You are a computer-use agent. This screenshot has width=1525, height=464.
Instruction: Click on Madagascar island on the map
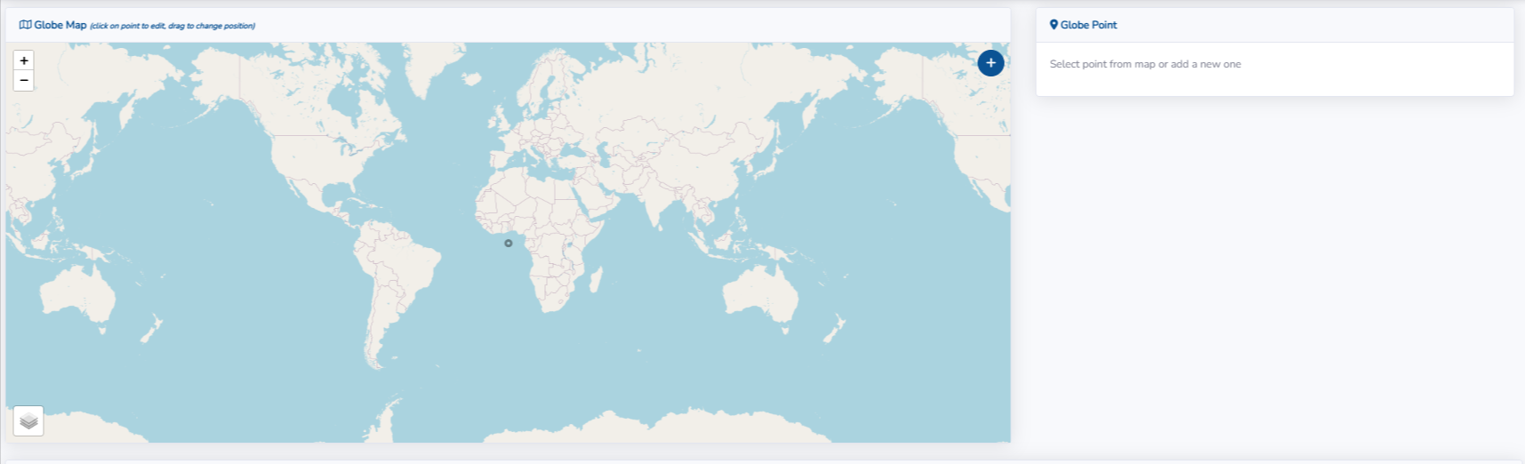click(x=596, y=280)
